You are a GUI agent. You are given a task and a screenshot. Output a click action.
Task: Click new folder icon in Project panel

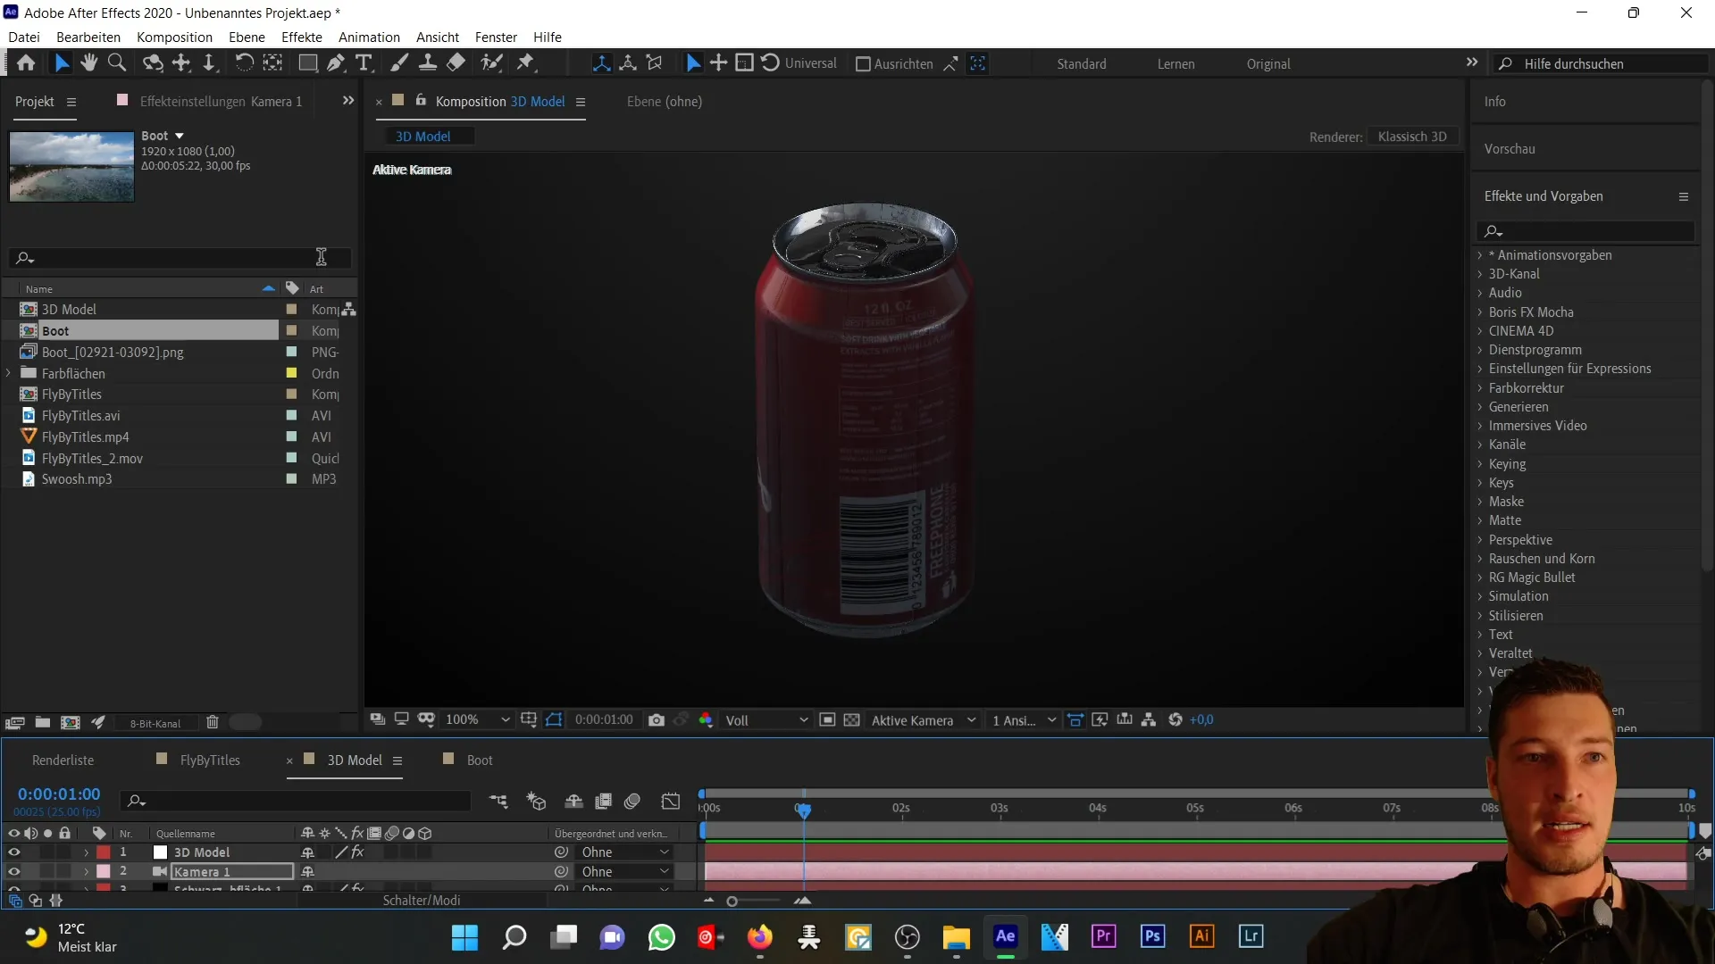[42, 723]
